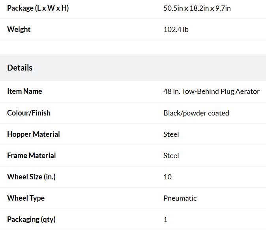Click the Black/powder coated value
This screenshot has width=266, height=244.
click(196, 113)
